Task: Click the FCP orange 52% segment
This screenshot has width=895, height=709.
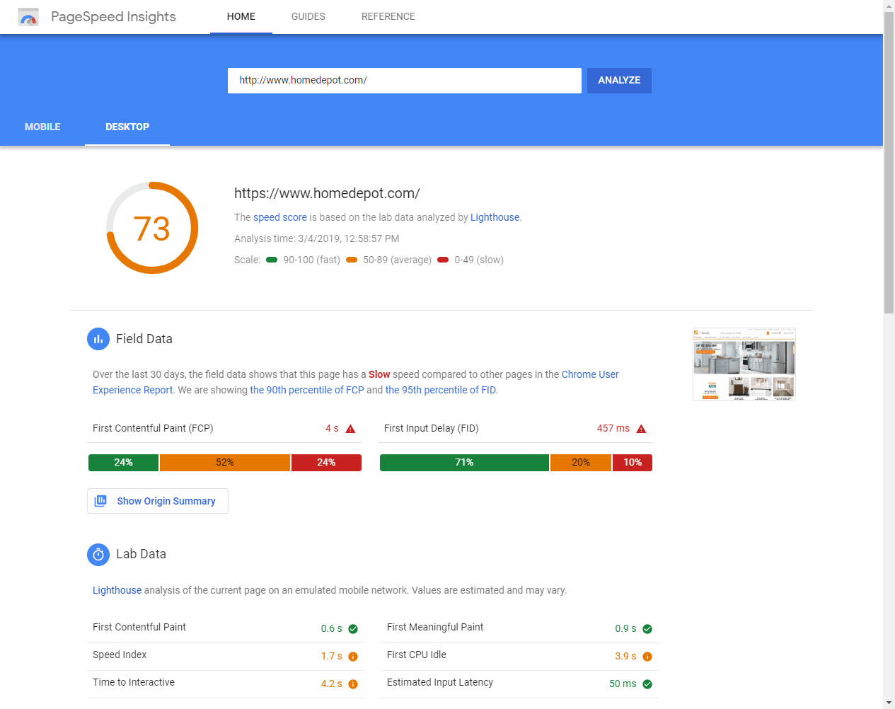Action: [225, 463]
